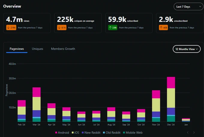Screen dimensions: 204x137
Task: Click the Dec '24 iOS bar segment
Action: 171,98
